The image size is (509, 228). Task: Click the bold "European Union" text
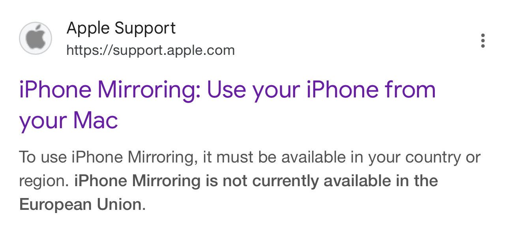pos(80,205)
